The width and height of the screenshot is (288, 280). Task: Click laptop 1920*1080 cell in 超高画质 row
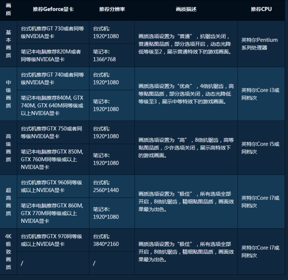coord(112,213)
